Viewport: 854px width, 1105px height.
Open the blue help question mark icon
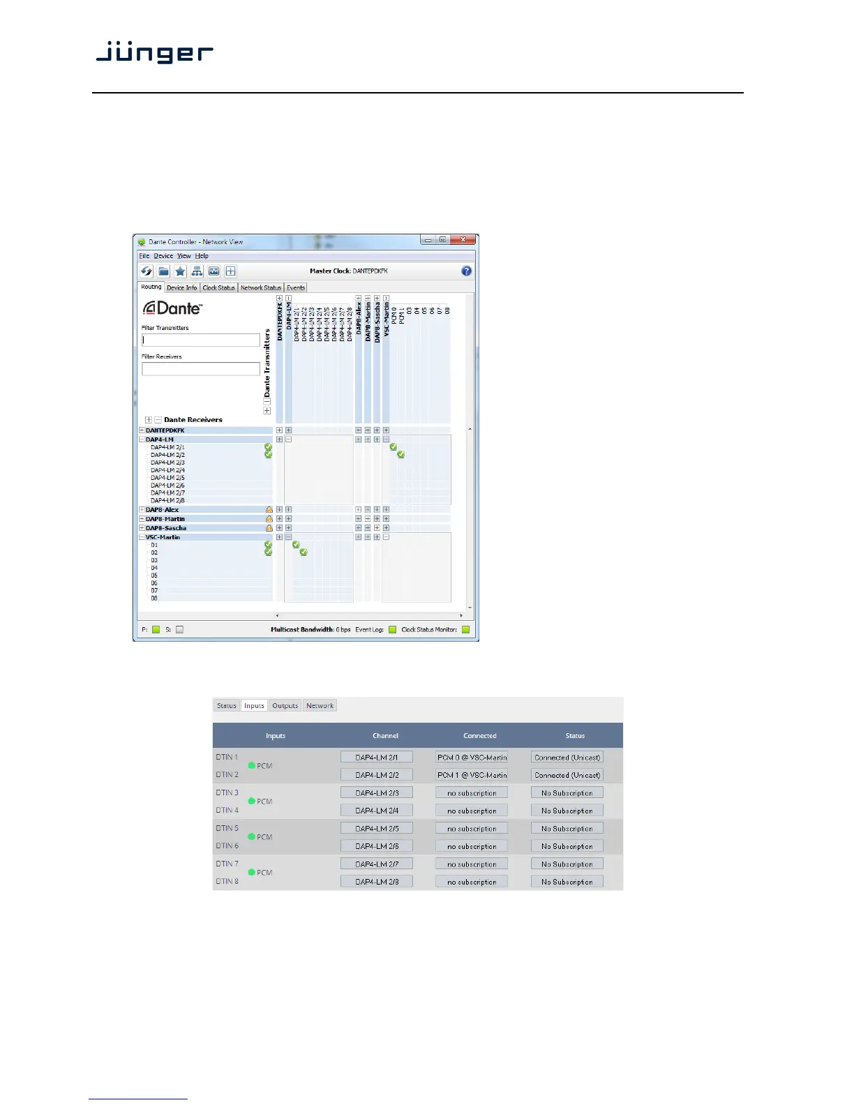(467, 271)
